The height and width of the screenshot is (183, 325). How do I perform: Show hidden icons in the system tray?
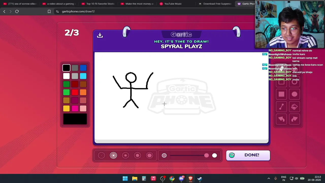(x=269, y=178)
